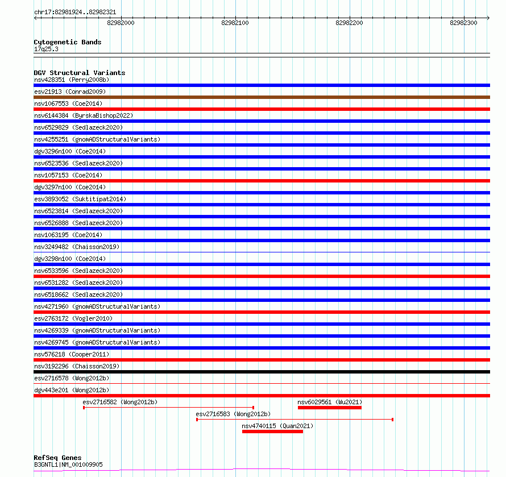Click nsv6144384 (ByrskaBishop2022) label
506x477 pixels.
click(x=84, y=115)
